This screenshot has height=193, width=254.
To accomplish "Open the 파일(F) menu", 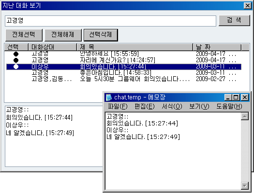I will coord(118,107).
